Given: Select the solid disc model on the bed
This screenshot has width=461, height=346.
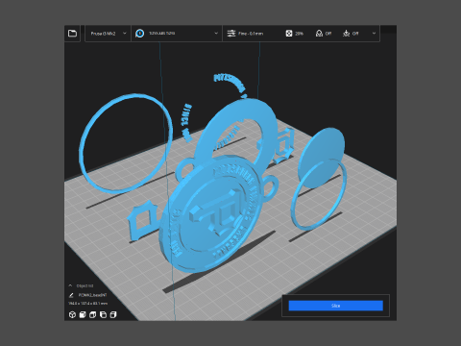Looking at the screenshot, I should tap(321, 157).
